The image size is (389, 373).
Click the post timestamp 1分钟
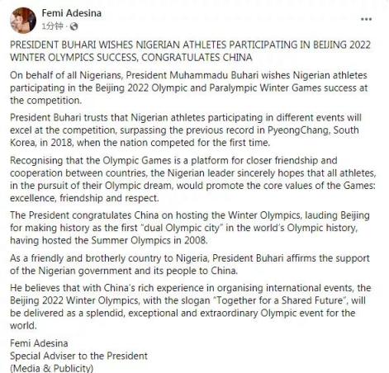tap(53, 26)
